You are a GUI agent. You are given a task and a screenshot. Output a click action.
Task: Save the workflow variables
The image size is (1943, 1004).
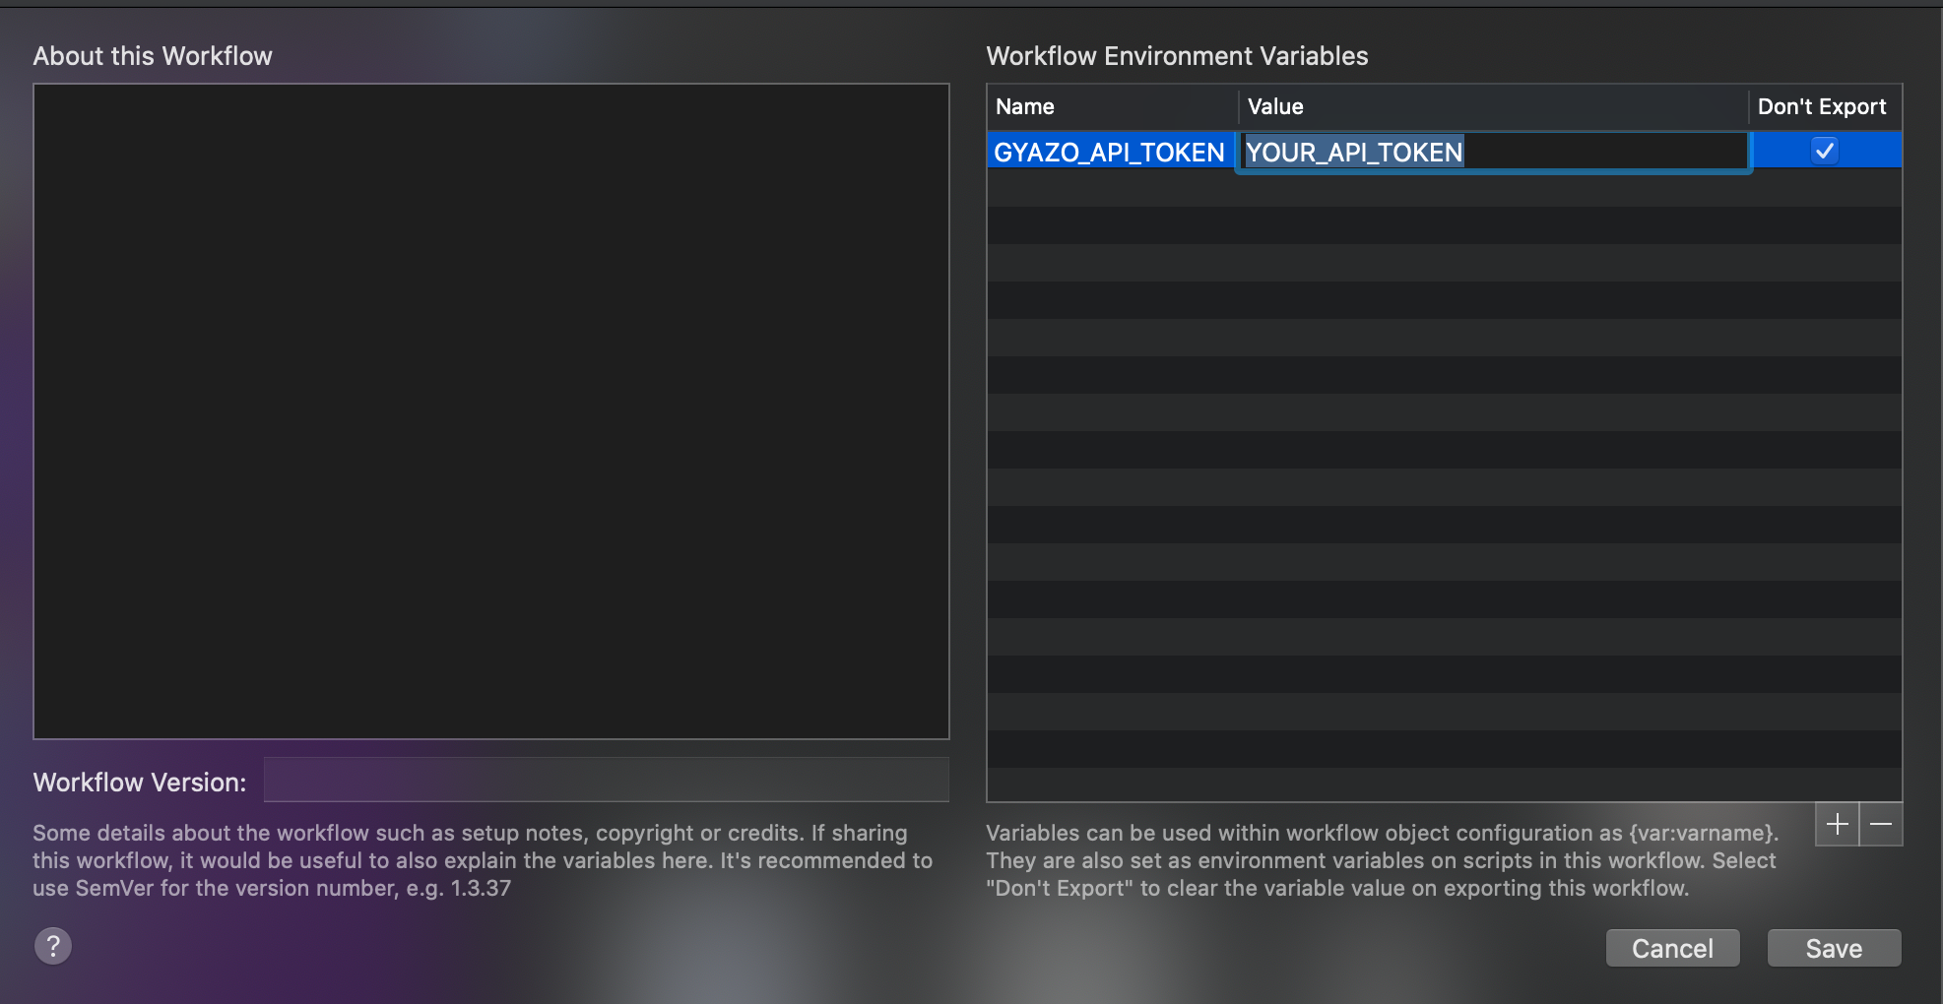(x=1834, y=948)
